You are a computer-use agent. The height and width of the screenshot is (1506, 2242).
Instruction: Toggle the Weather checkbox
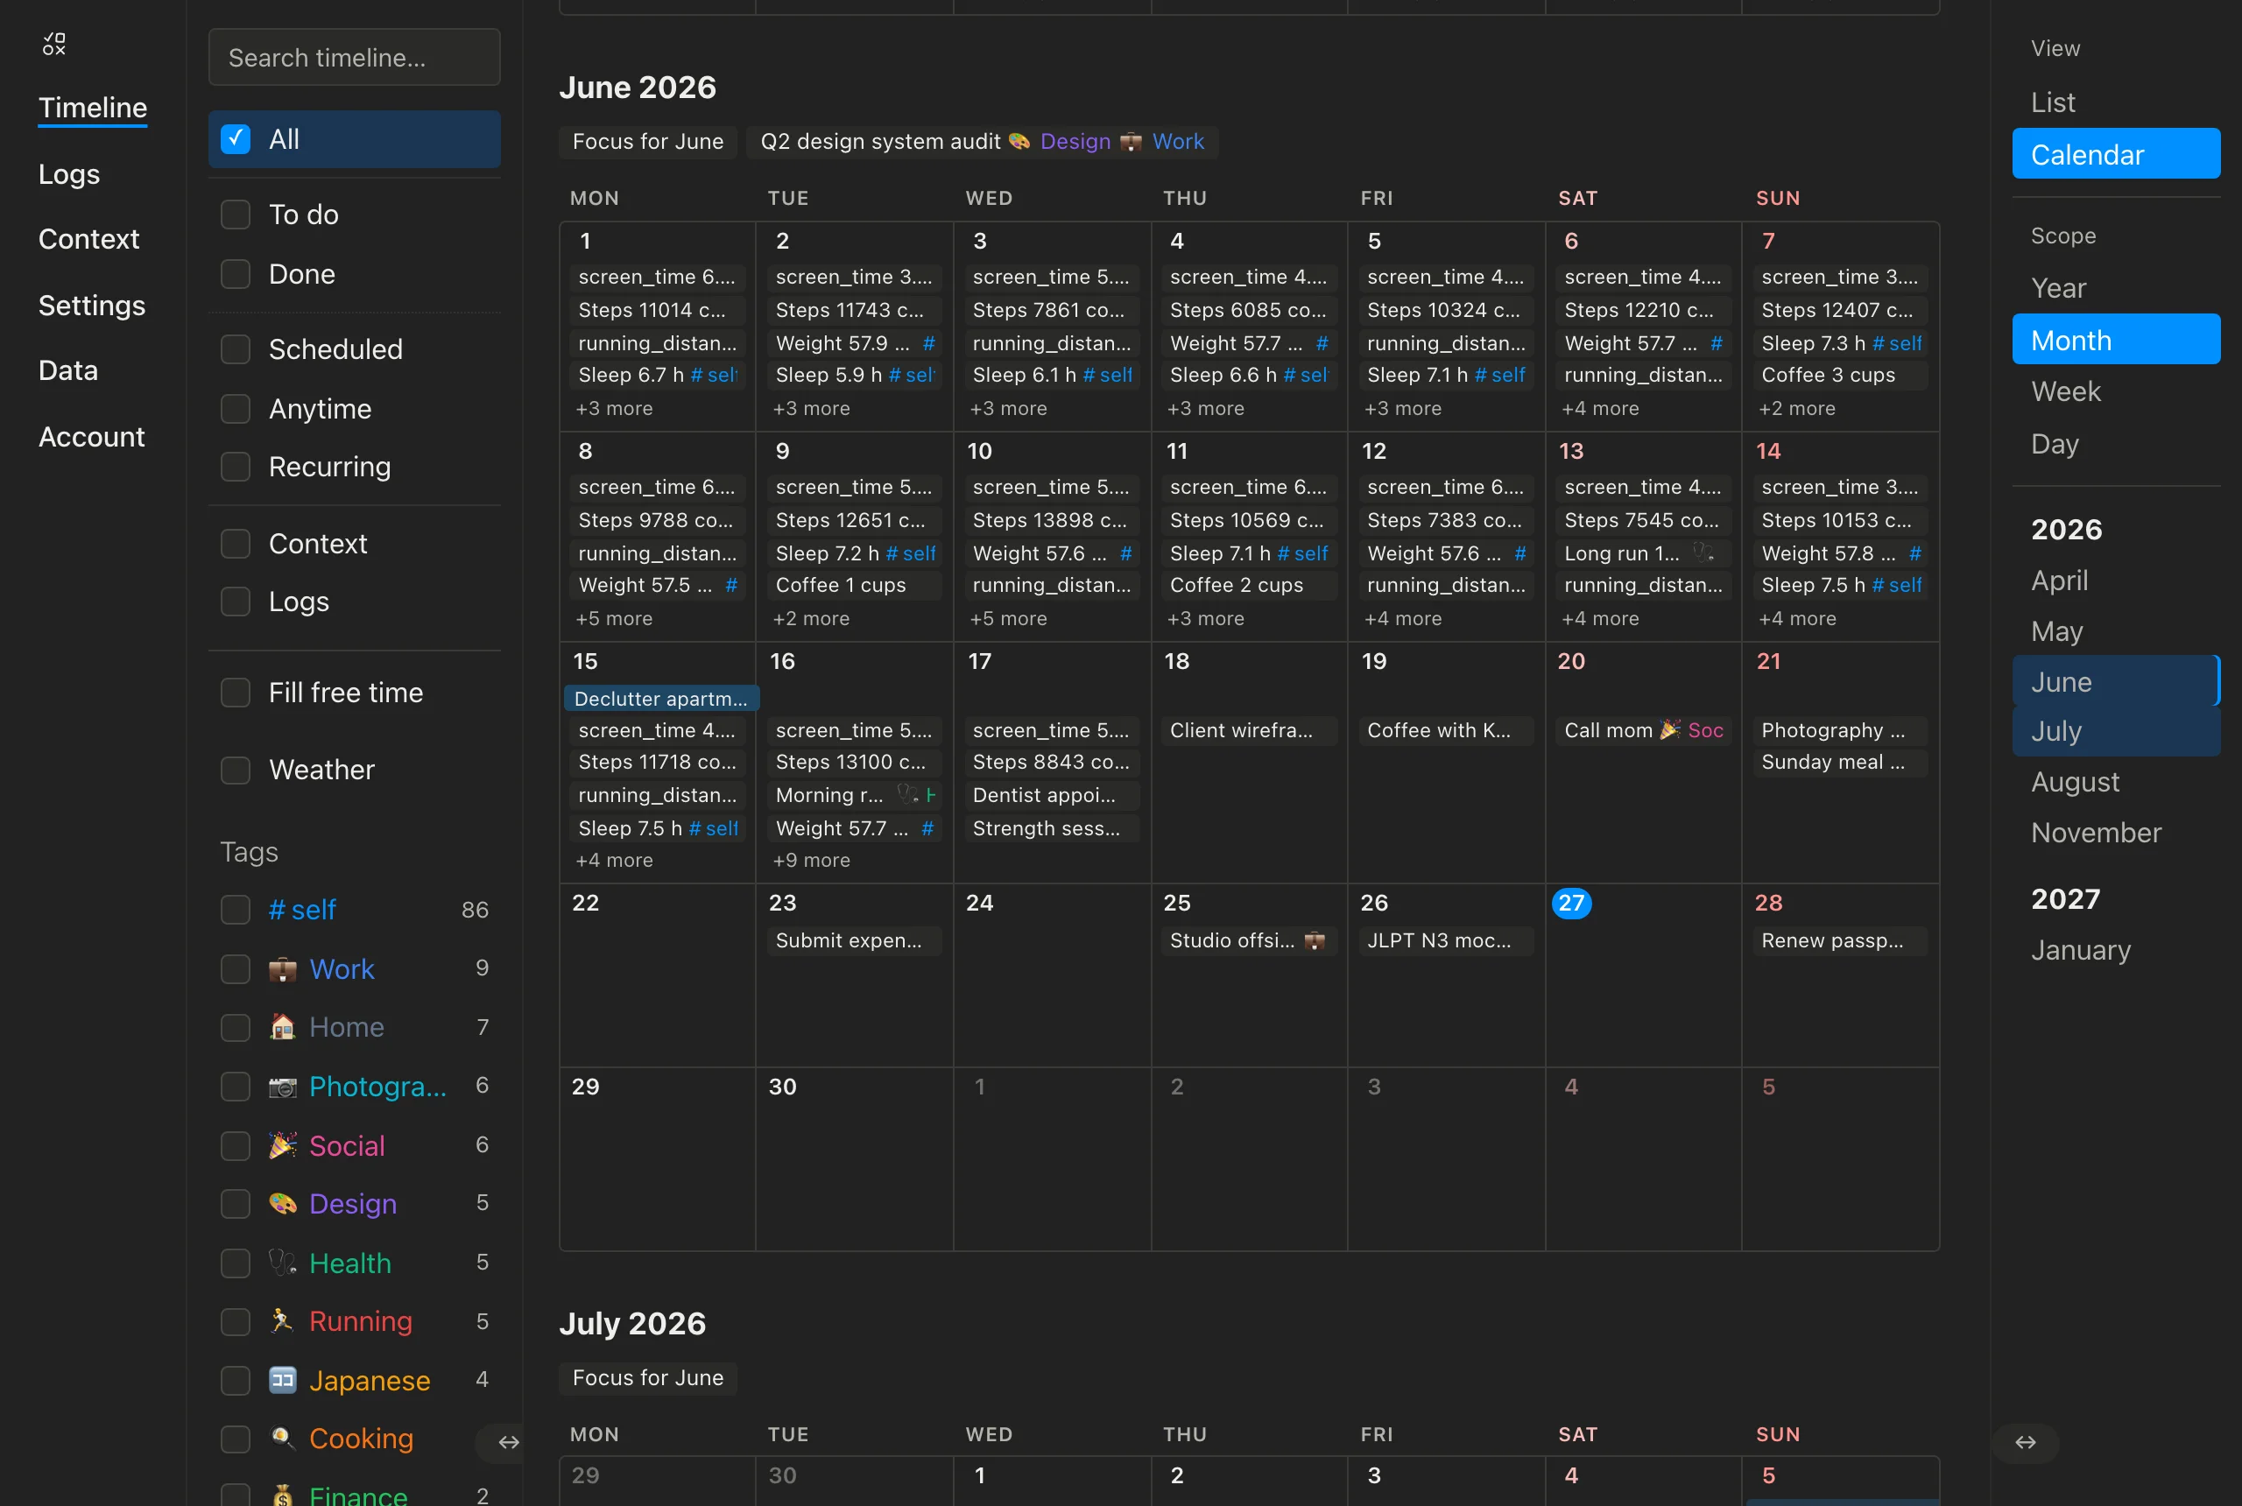point(236,770)
